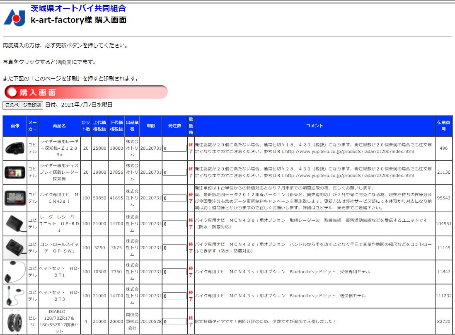Click product name DIABLO 120/70ZR17 set
The image size is (455, 335).
[x=59, y=321]
